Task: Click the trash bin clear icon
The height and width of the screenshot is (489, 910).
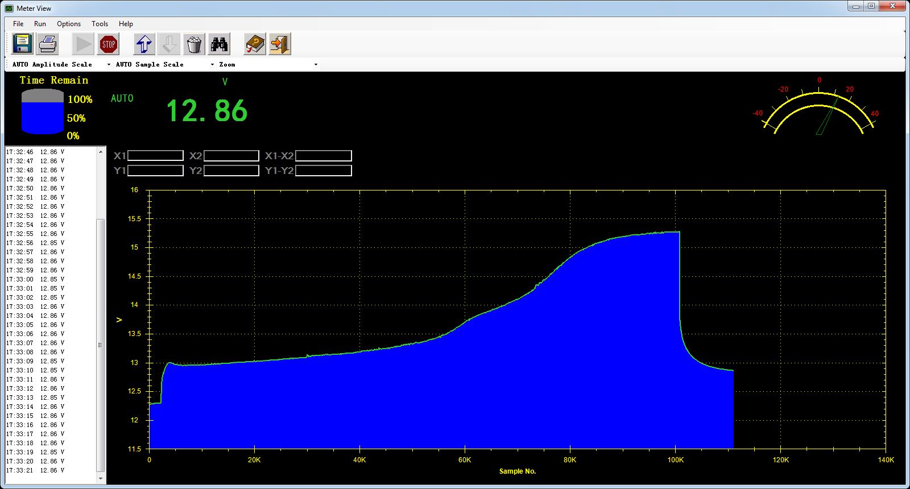Action: coord(194,44)
